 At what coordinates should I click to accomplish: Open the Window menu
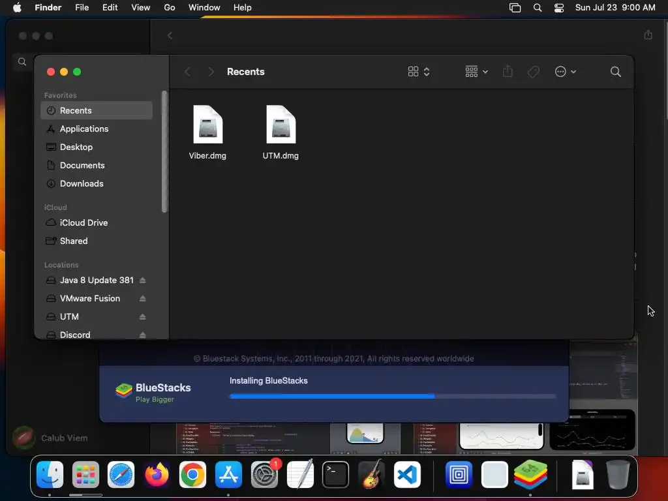tap(204, 8)
